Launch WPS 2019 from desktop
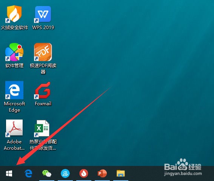The image size is (214, 181). tap(43, 14)
